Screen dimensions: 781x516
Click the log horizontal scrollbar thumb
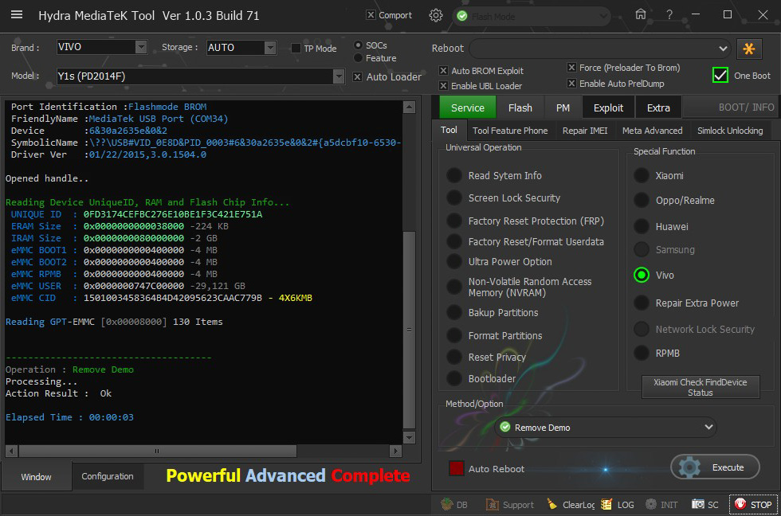coord(158,451)
